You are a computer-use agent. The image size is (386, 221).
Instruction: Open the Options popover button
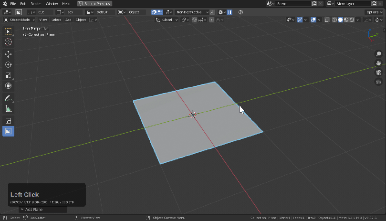coord(373,12)
